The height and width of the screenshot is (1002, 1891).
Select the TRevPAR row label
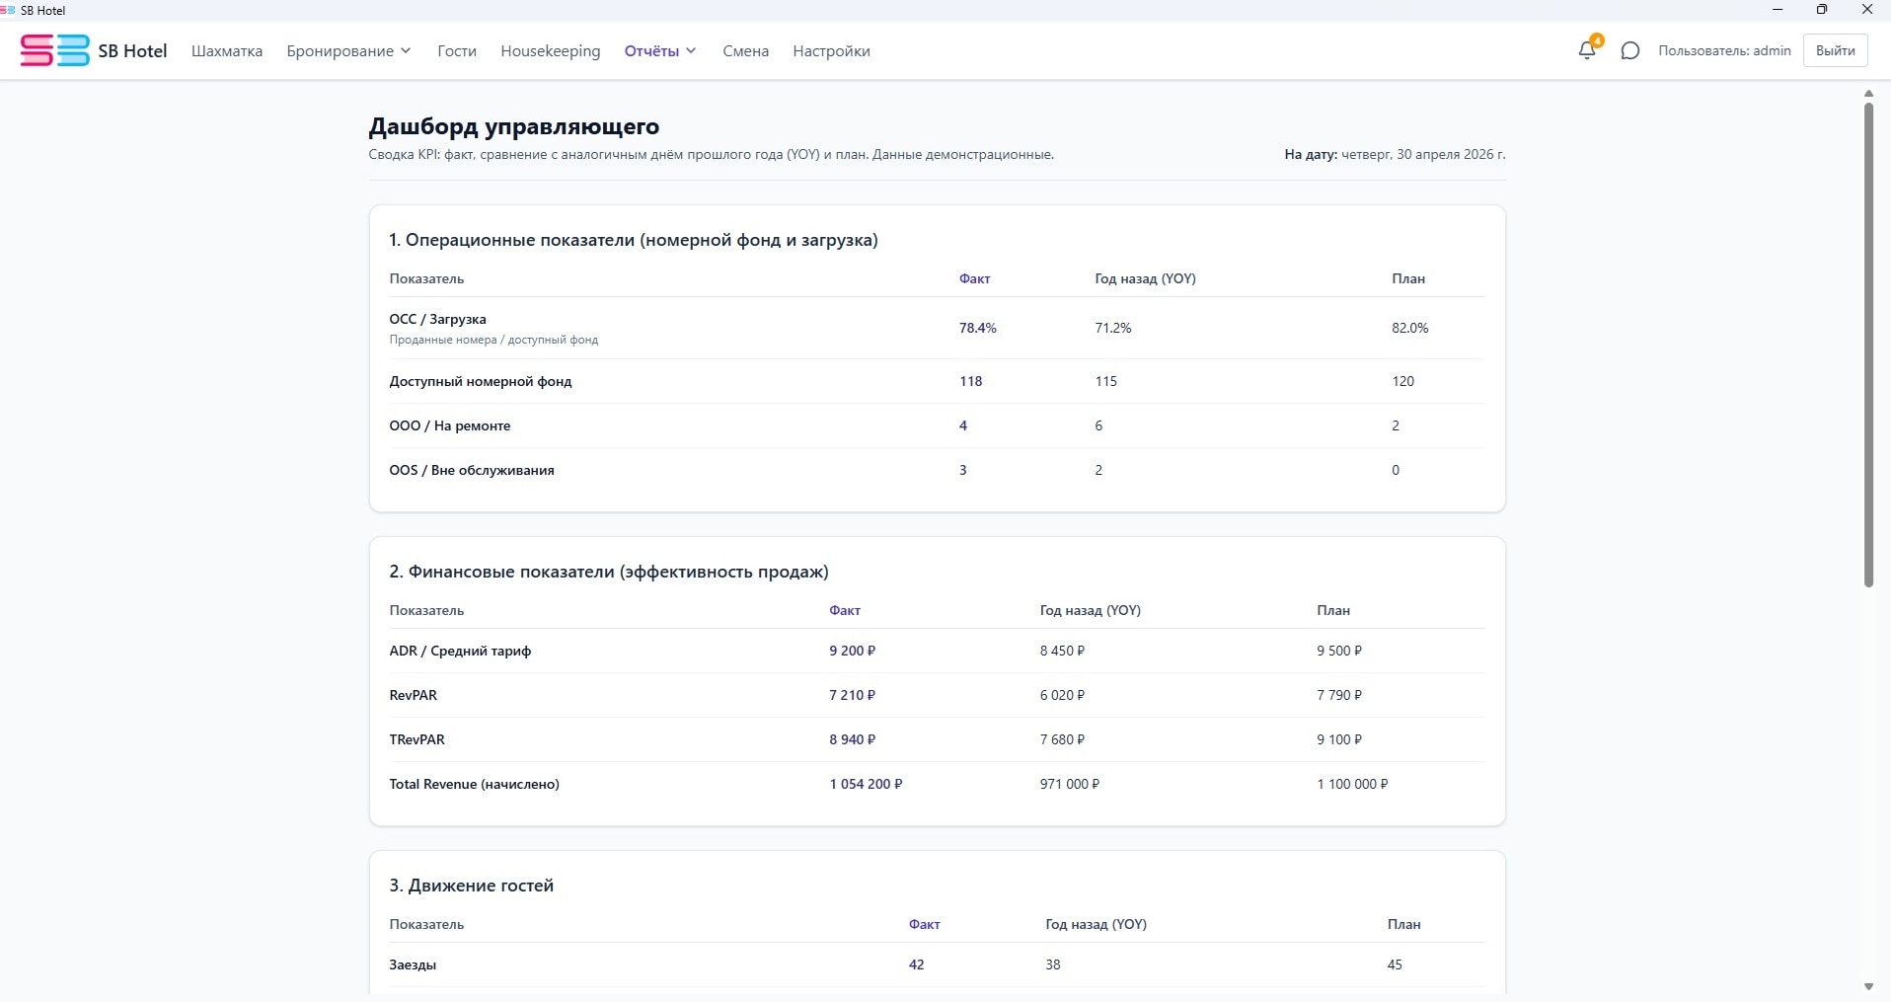[416, 739]
